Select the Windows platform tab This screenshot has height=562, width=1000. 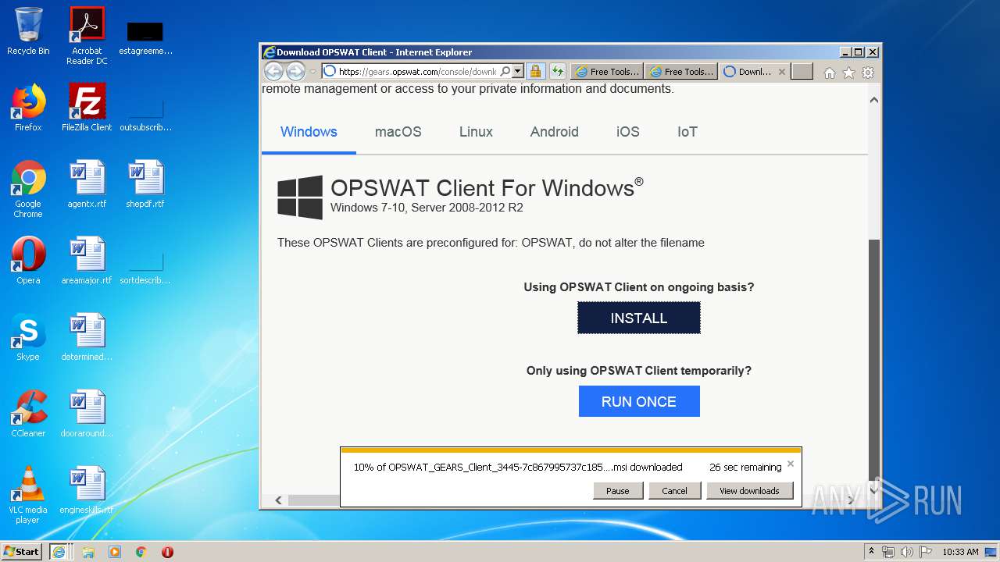309,132
